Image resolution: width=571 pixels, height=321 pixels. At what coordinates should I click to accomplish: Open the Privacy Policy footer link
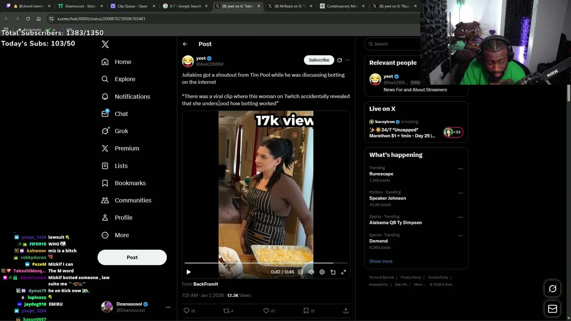pos(411,277)
